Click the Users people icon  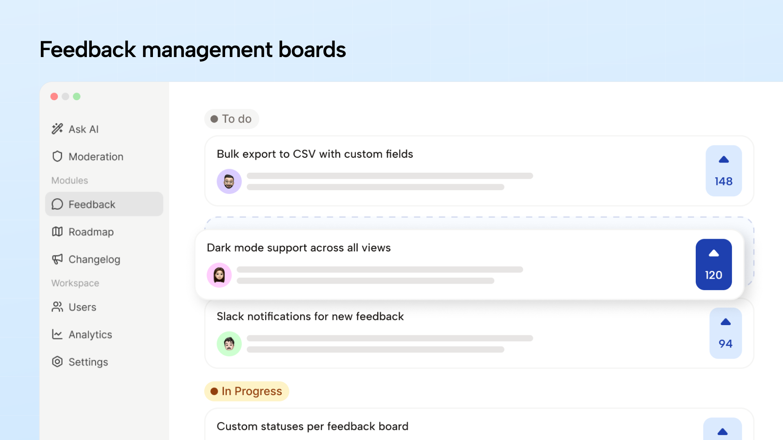pyautogui.click(x=57, y=307)
